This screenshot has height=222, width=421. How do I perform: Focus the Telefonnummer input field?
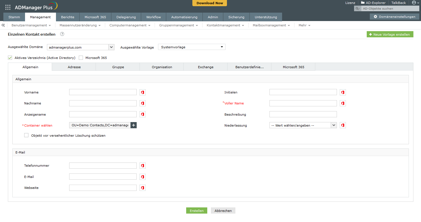point(103,166)
